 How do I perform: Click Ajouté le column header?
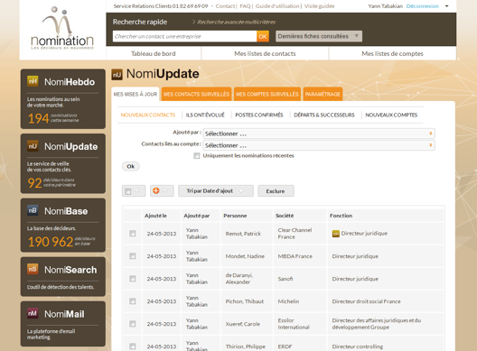pos(155,216)
